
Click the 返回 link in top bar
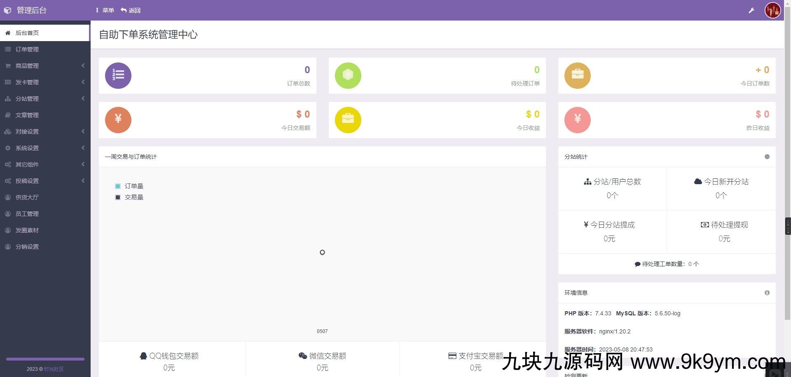click(130, 10)
